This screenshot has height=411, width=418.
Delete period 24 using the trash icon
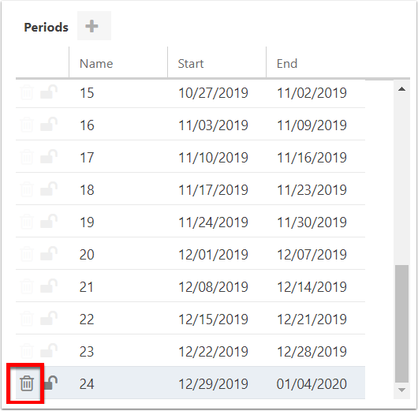coord(27,383)
